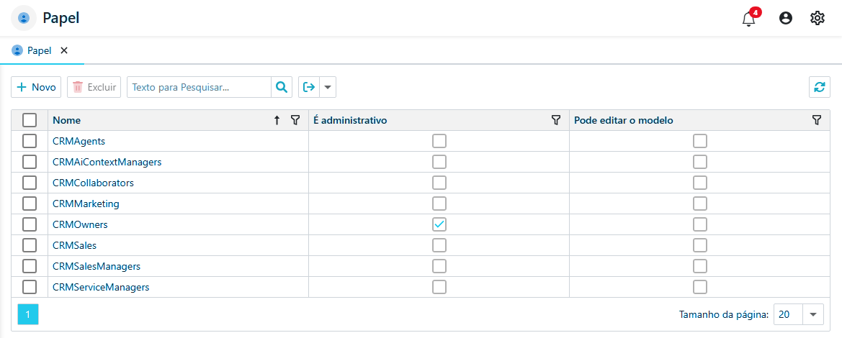Screen dimensions: 842x338
Task: Open the CRMMarketing role link
Action: point(86,204)
